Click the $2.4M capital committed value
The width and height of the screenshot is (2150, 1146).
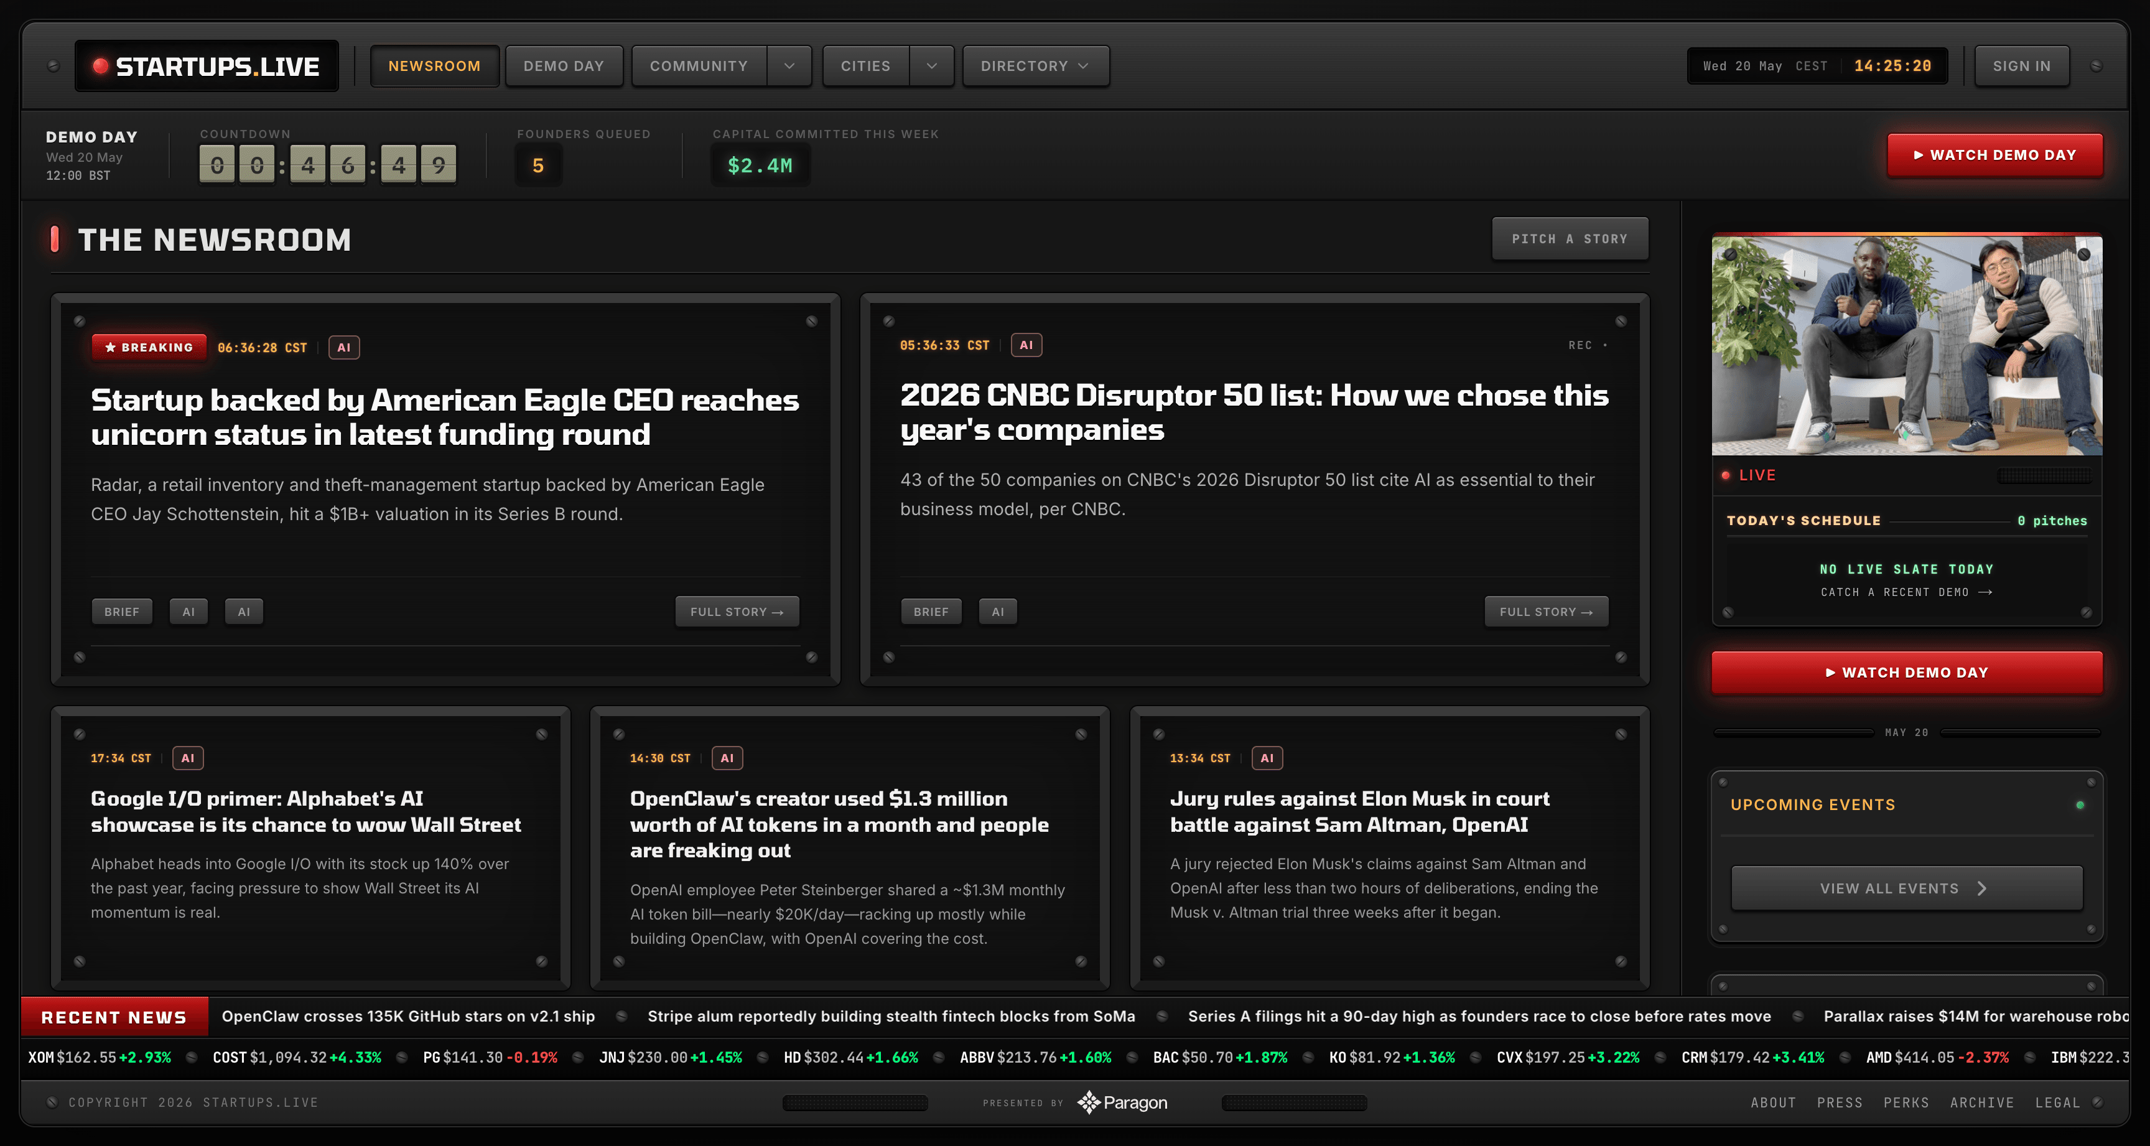pyautogui.click(x=760, y=165)
